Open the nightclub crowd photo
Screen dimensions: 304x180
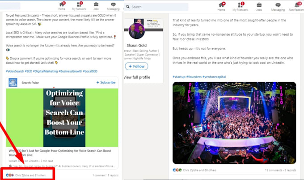[x=234, y=123]
